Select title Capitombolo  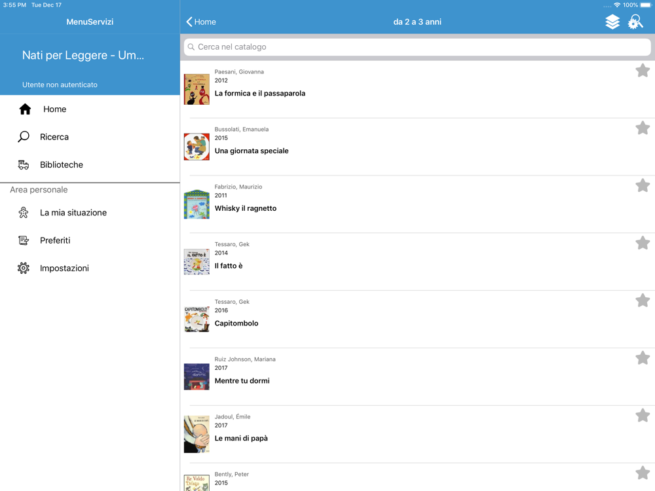pyautogui.click(x=236, y=323)
